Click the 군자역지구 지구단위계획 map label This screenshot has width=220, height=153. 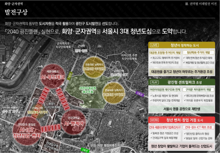pyautogui.click(x=63, y=45)
